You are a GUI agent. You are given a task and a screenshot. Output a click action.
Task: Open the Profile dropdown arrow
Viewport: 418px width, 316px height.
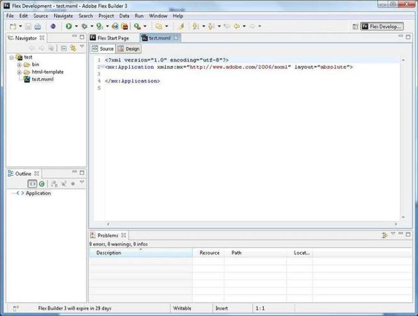(107, 26)
